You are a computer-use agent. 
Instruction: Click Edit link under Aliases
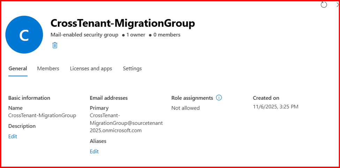click(94, 151)
